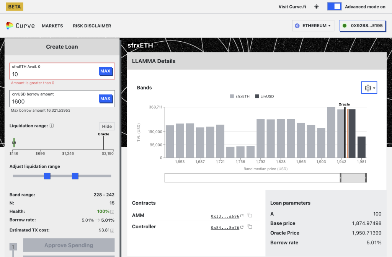Click the LLAMMA Details heading
392x257 pixels.
(x=154, y=61)
